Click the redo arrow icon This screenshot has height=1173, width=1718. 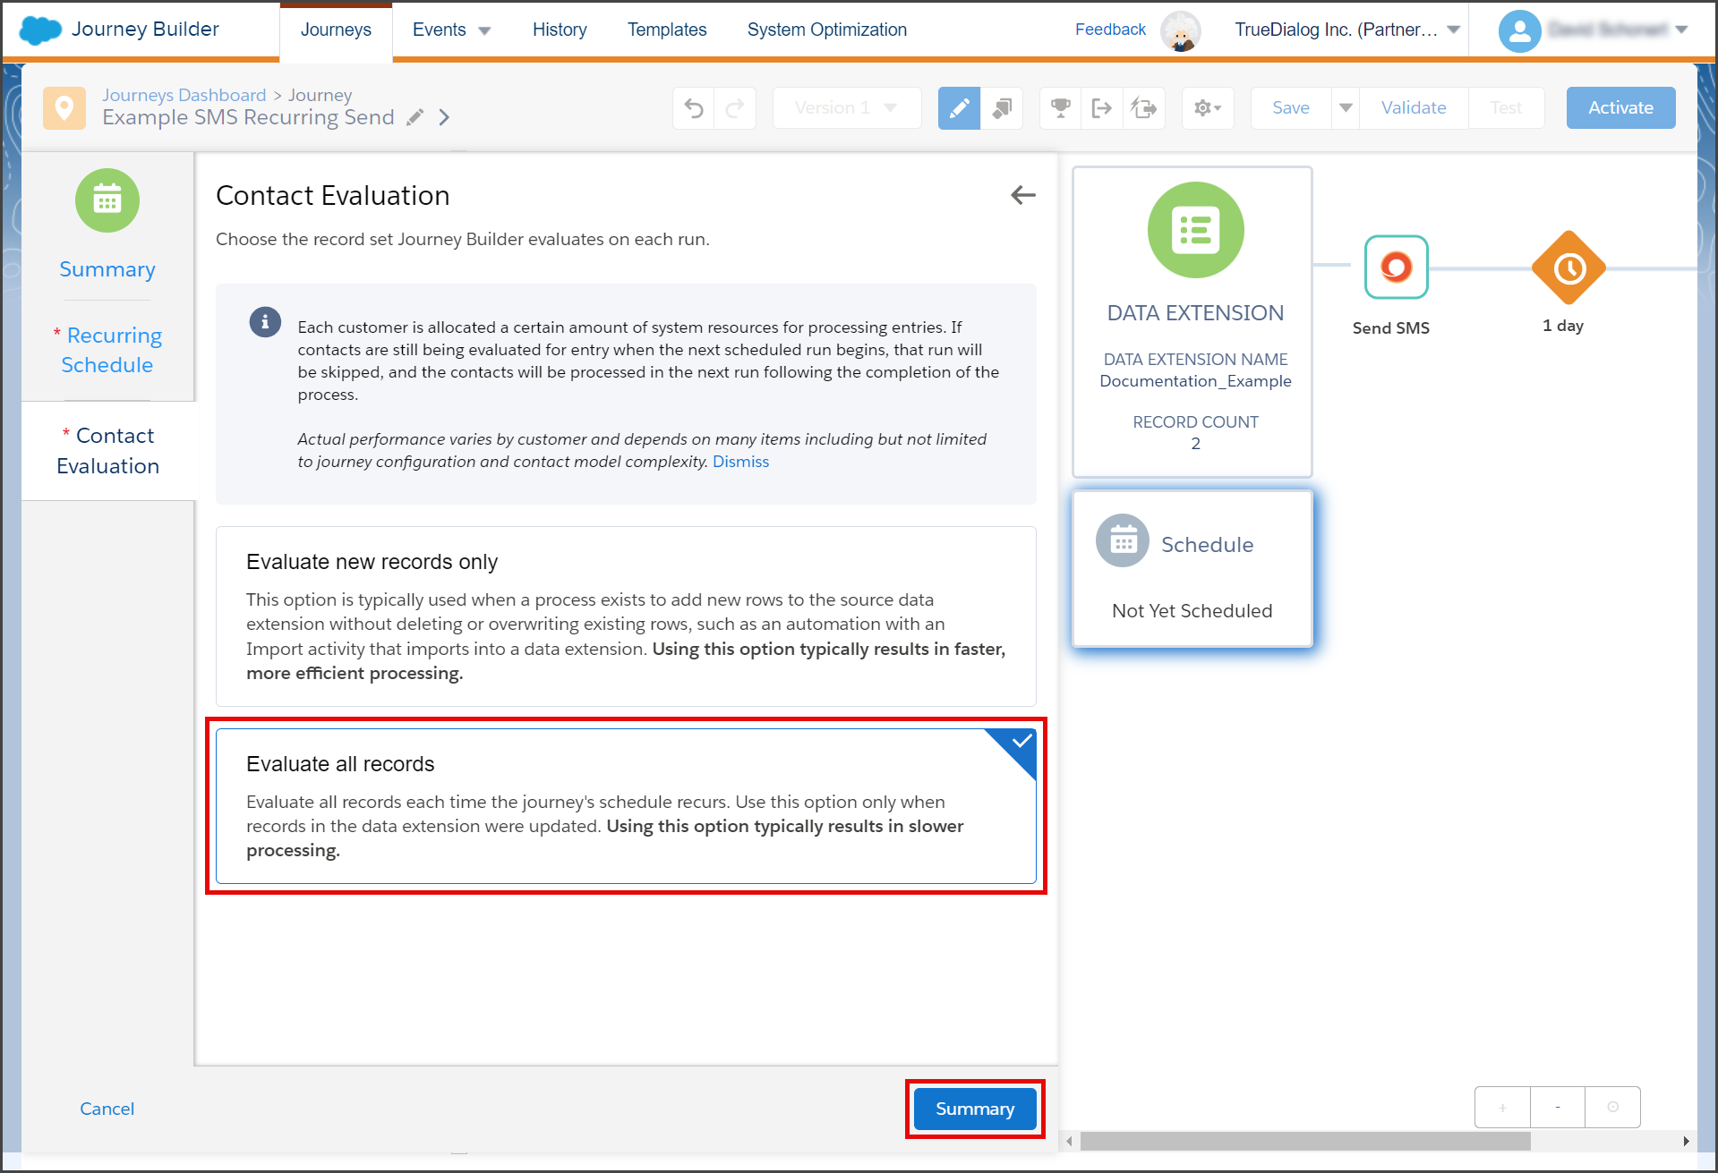coord(735,108)
